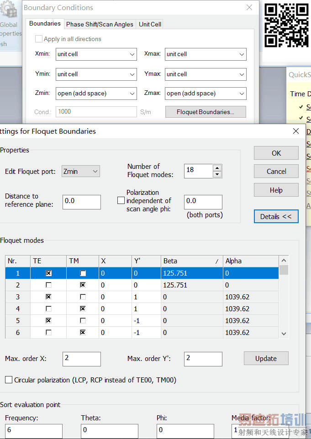Click the Frequency input field
This screenshot has width=311, height=439.
coord(34,431)
